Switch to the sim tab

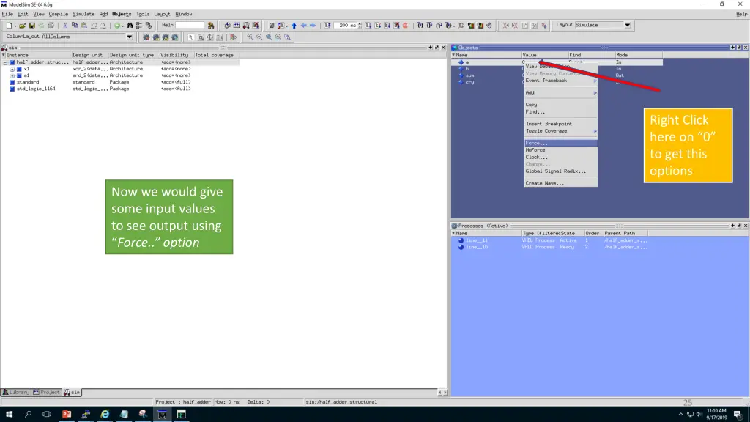73,393
